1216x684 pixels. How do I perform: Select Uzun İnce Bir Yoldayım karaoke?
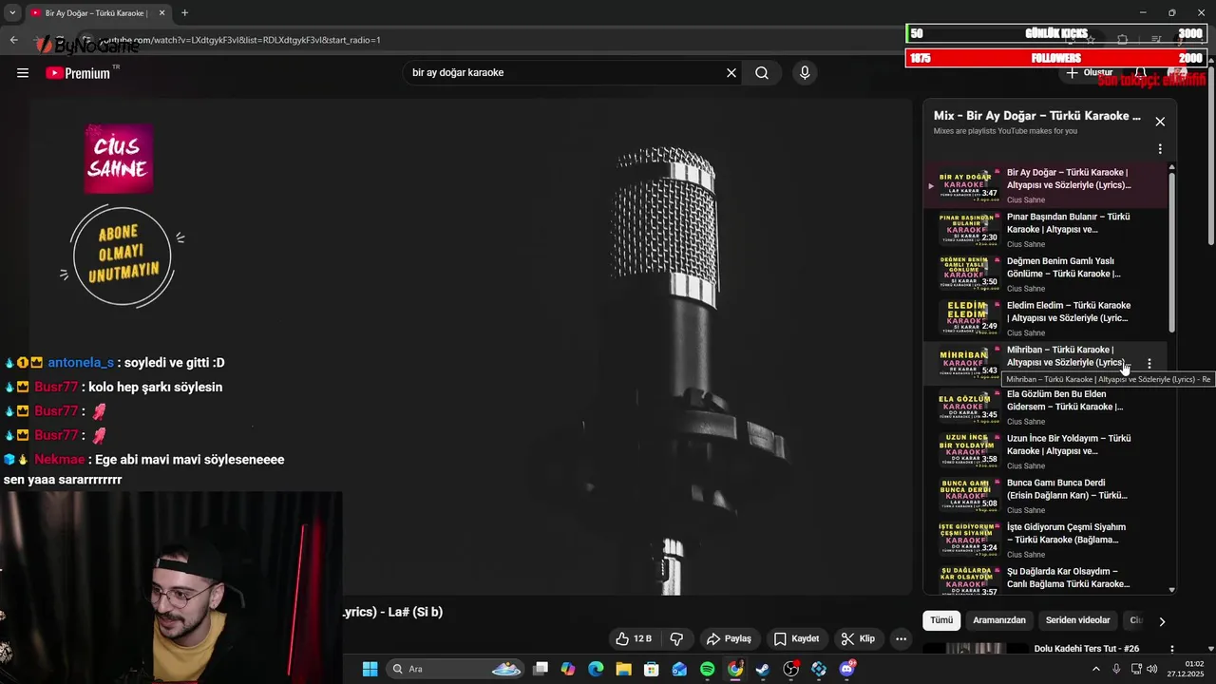coord(1045,451)
